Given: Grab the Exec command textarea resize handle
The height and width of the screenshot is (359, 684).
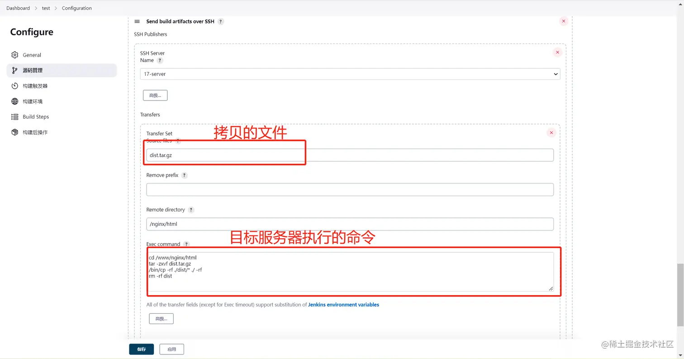Looking at the screenshot, I should point(551,288).
